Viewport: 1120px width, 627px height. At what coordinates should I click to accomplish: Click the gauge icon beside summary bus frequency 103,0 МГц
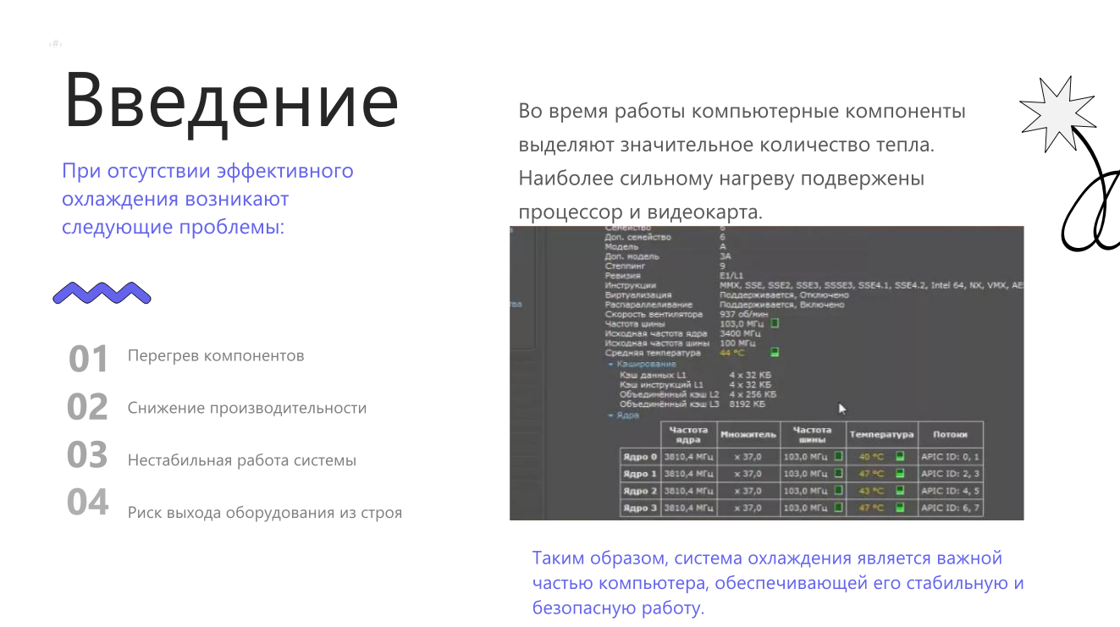pyautogui.click(x=775, y=323)
